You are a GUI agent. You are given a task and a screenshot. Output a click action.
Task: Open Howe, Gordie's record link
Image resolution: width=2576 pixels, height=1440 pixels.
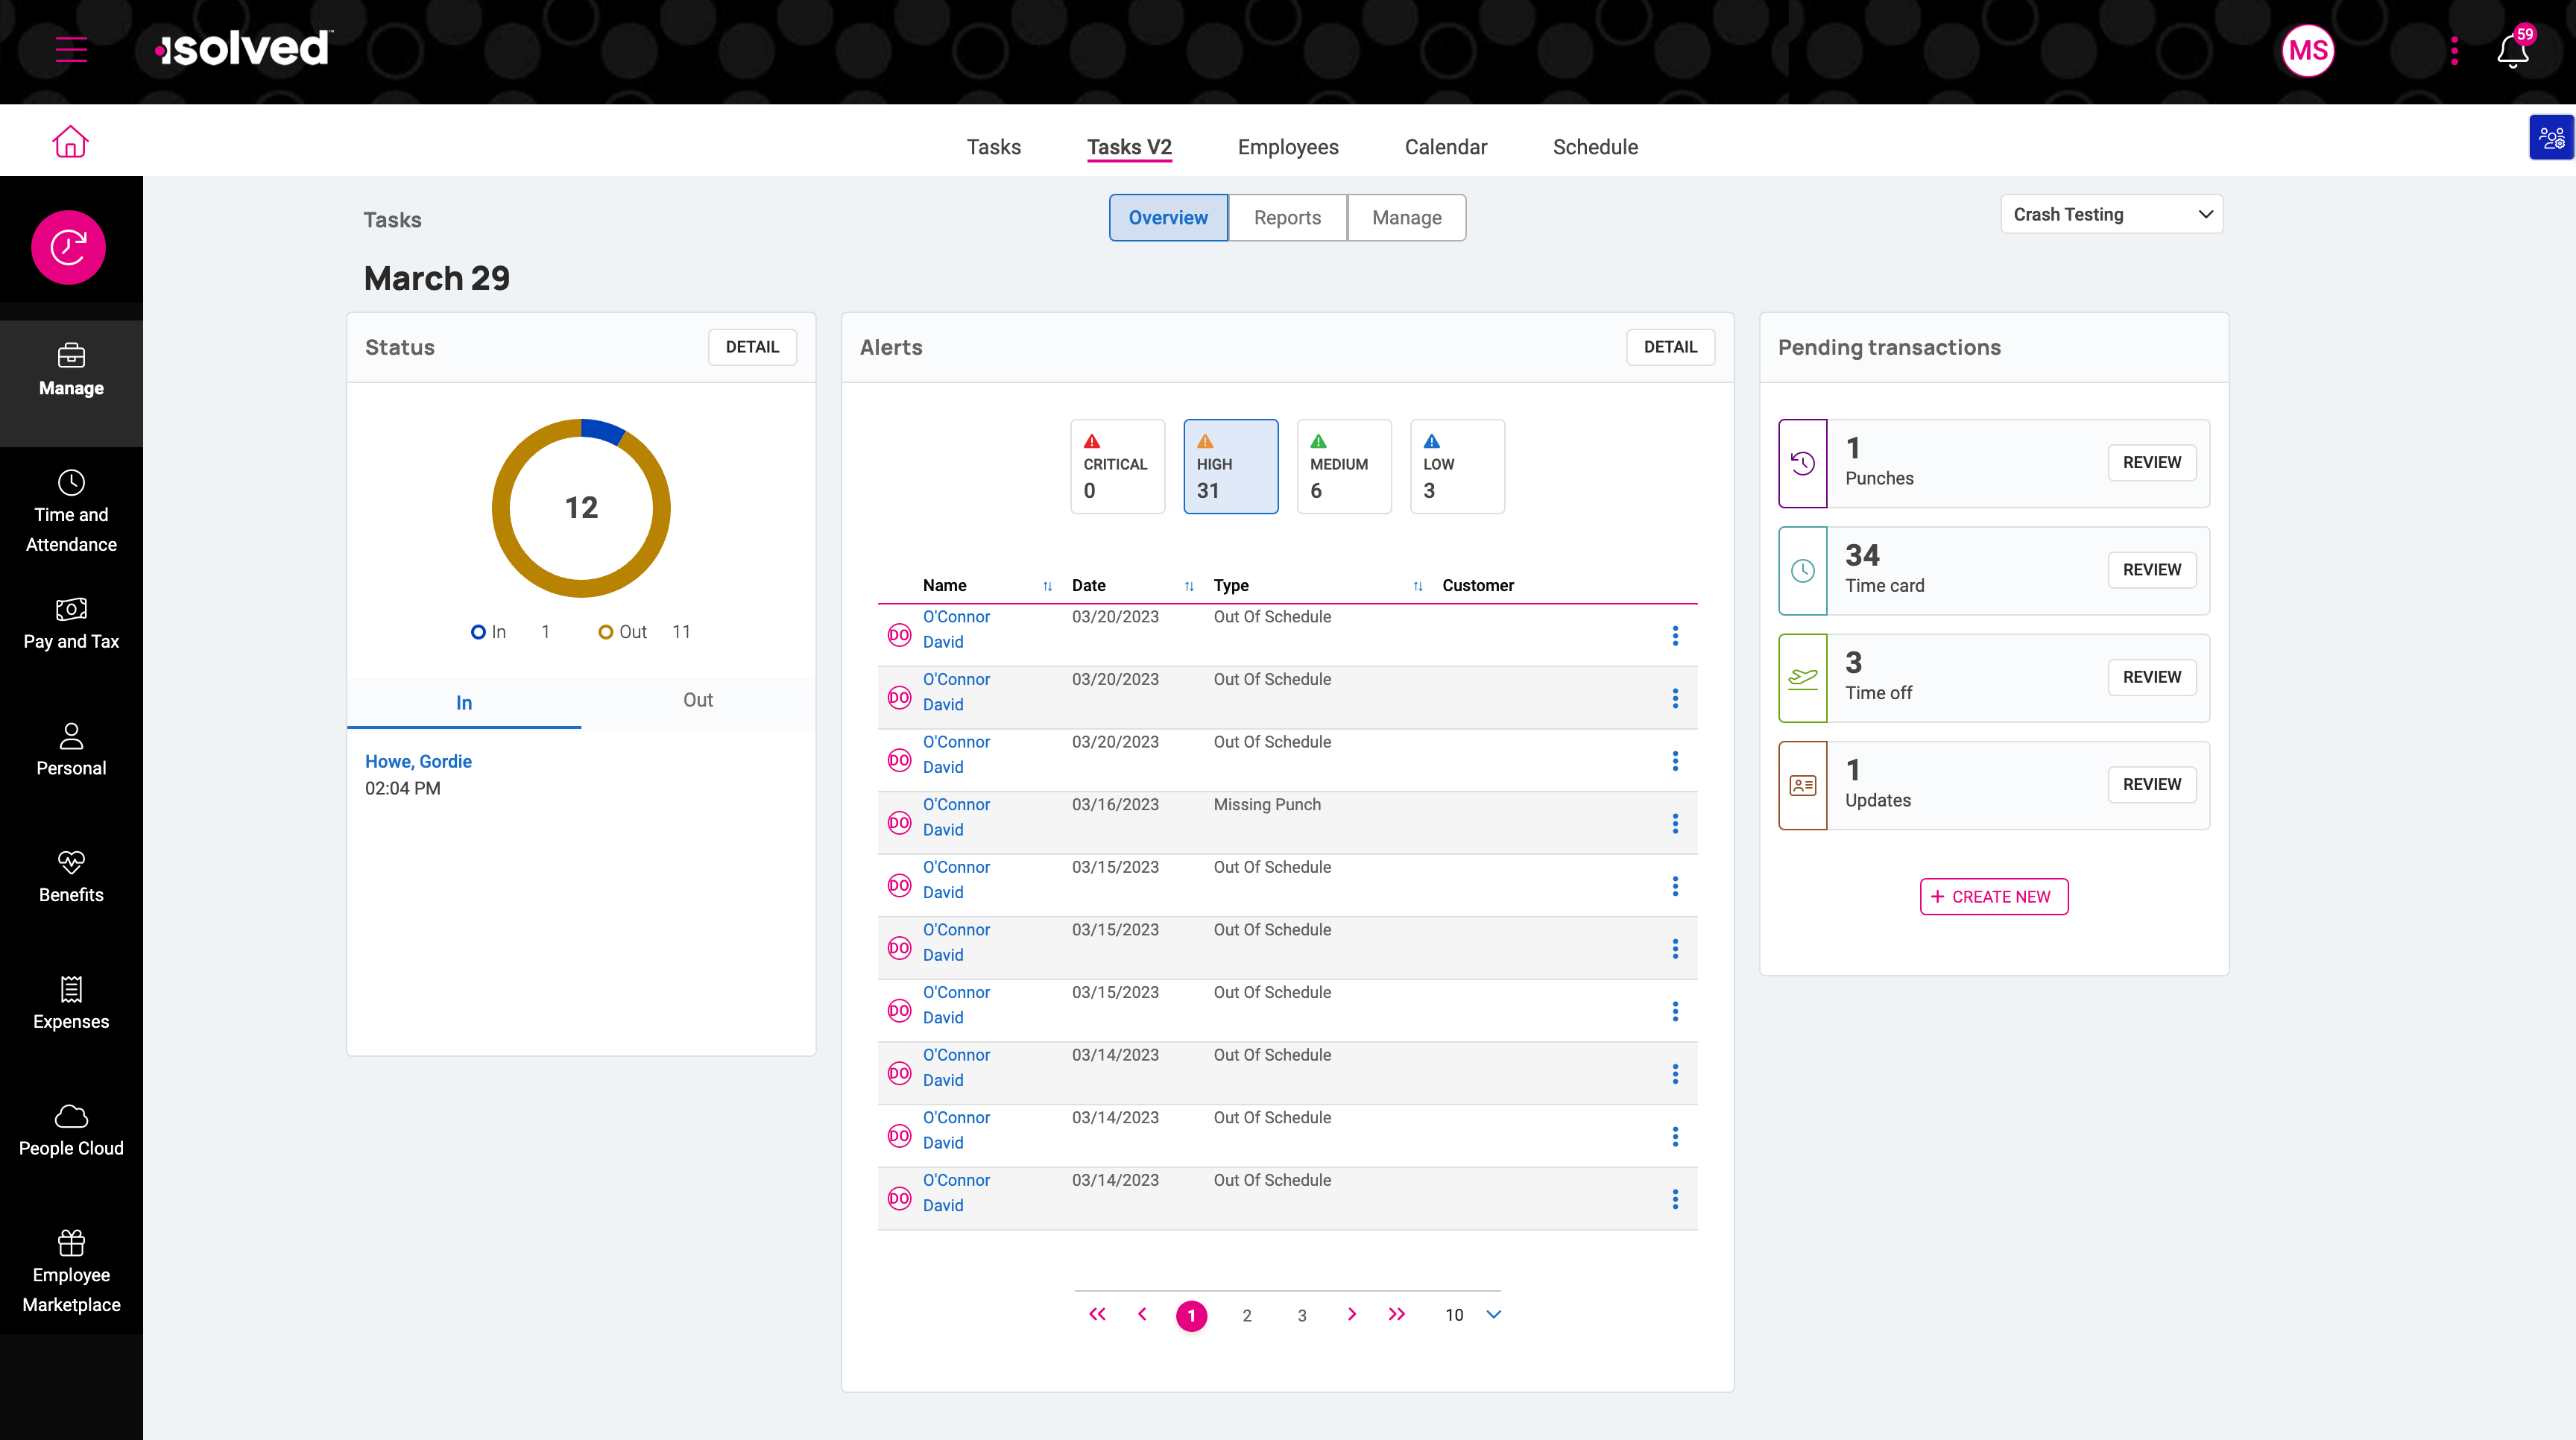point(418,761)
